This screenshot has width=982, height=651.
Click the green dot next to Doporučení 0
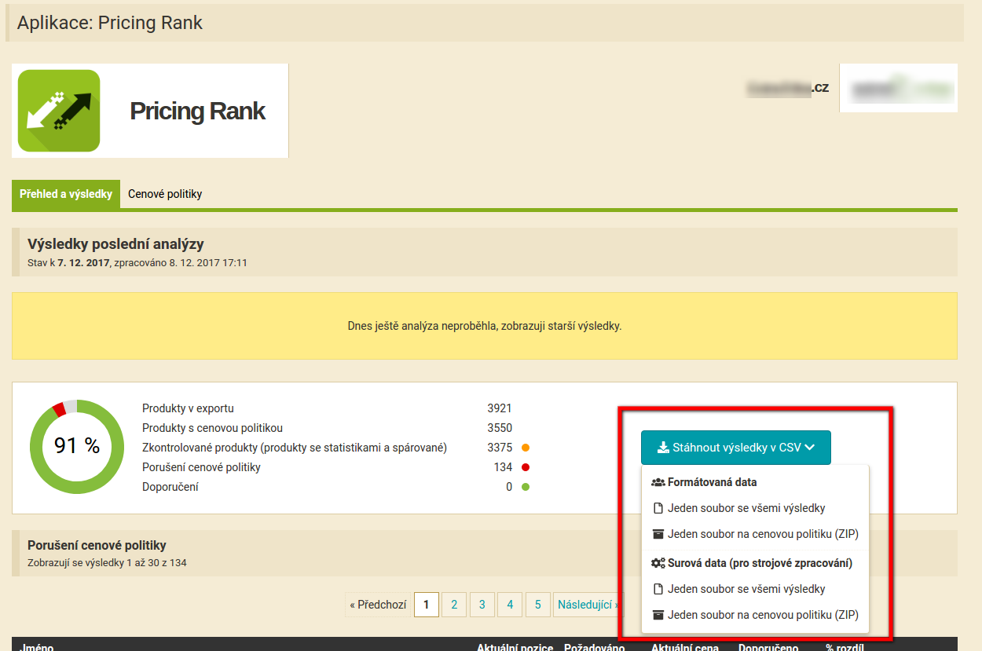(526, 487)
